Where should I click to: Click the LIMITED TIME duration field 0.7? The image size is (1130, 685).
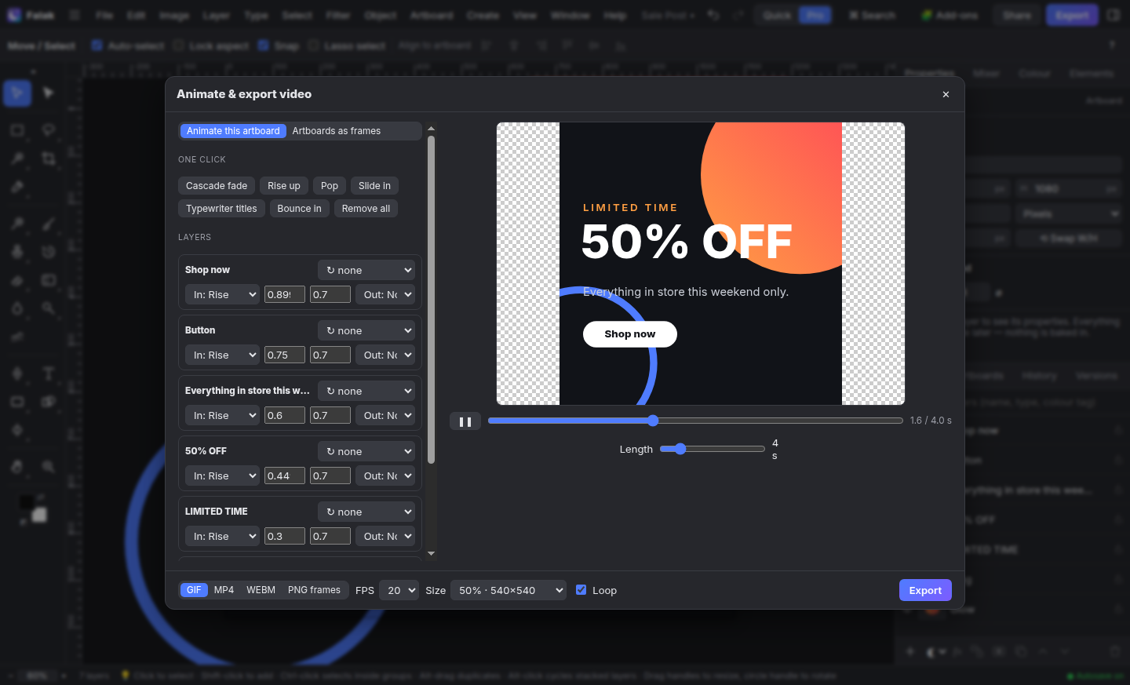(x=330, y=537)
